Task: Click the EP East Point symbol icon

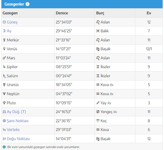Action: pyautogui.click(x=4, y=139)
